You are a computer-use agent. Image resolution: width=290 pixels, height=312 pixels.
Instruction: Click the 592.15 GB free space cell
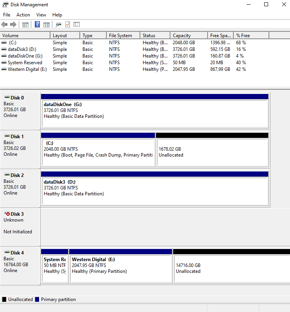220,49
